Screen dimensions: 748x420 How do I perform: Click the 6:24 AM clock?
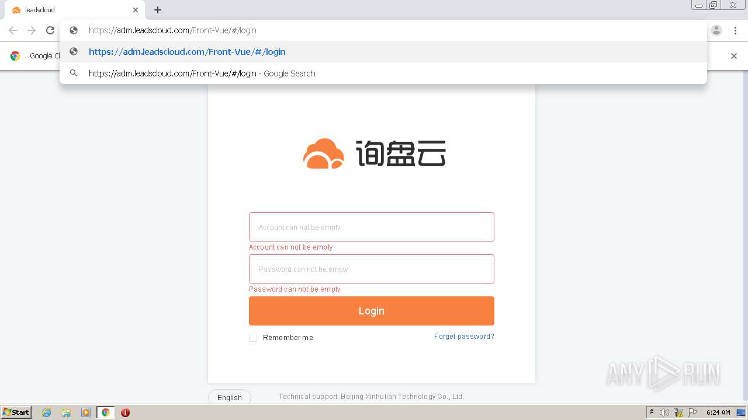click(x=718, y=412)
